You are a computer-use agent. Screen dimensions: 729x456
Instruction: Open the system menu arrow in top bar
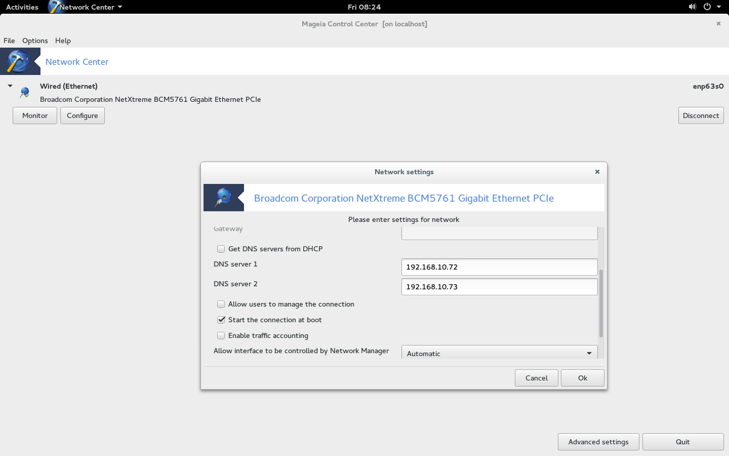719,7
